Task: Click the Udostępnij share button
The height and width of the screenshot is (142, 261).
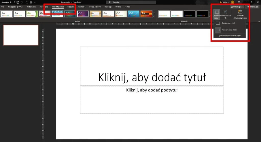Action: (237, 7)
